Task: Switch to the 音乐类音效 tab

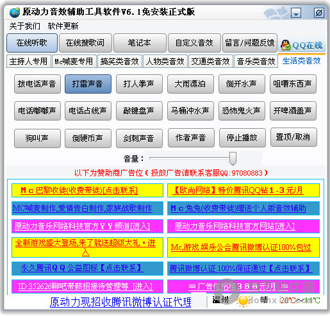Action: coord(256,62)
